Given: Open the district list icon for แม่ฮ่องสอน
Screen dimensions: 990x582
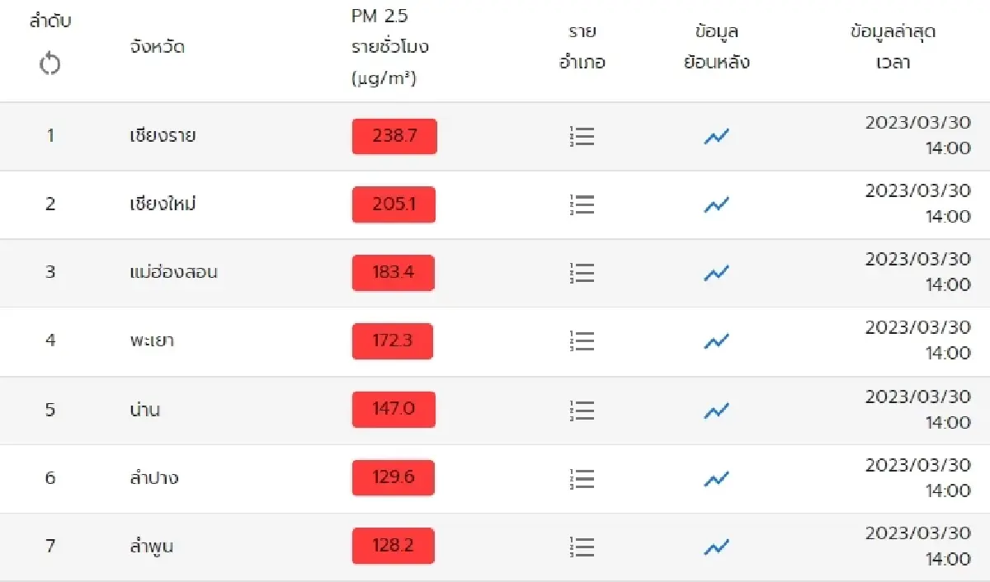Looking at the screenshot, I should 582,273.
